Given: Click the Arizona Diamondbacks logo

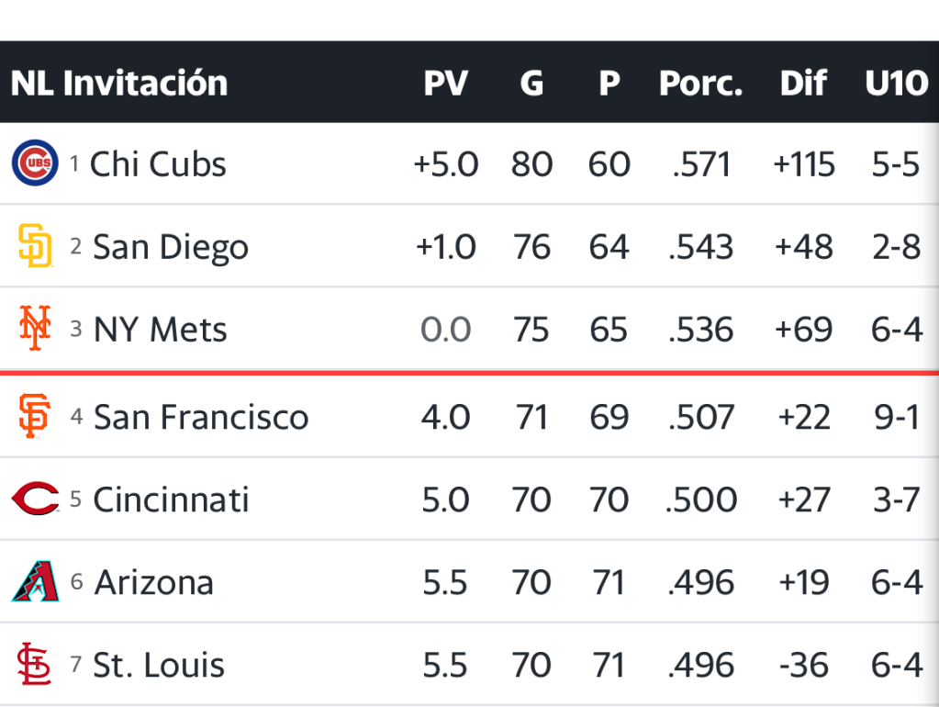Looking at the screenshot, I should [35, 582].
